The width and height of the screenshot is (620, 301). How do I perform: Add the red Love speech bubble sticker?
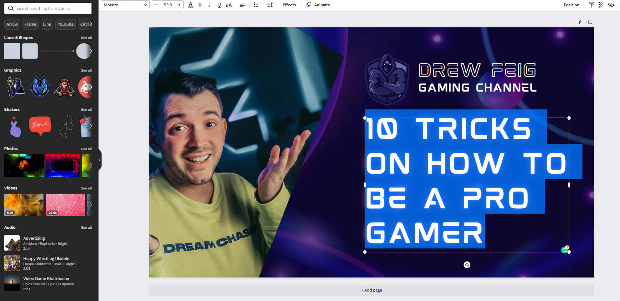click(40, 126)
